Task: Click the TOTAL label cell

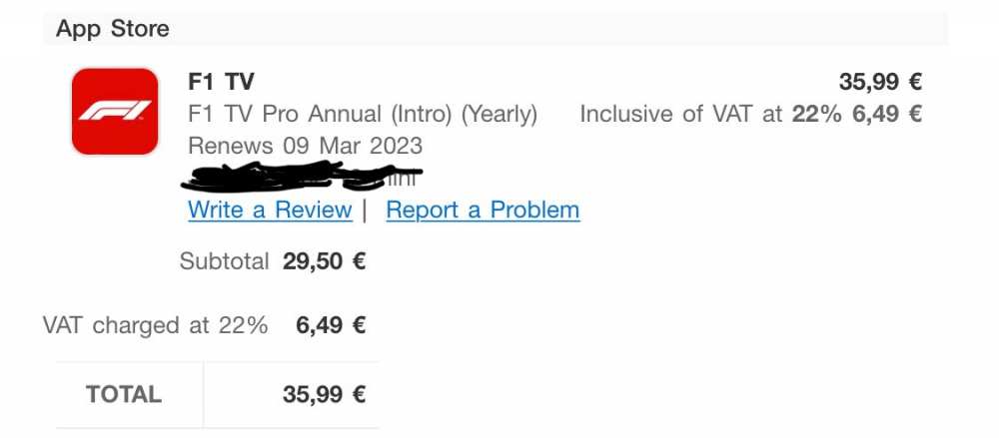Action: (124, 394)
